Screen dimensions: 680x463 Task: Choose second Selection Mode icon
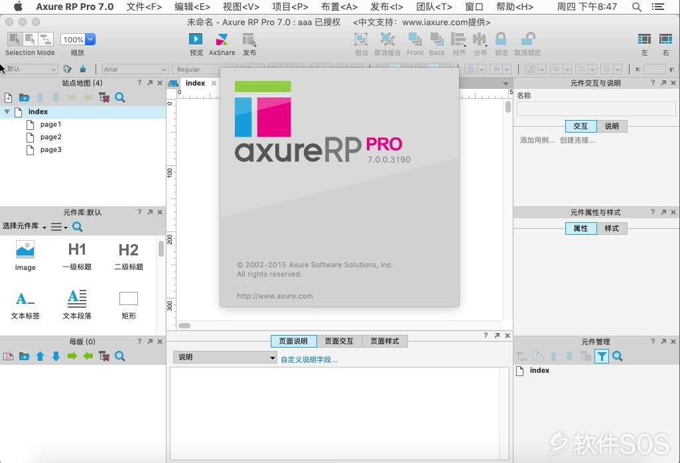point(31,39)
